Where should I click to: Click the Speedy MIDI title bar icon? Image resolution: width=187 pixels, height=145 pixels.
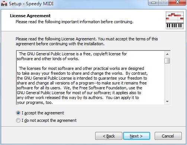click(x=4, y=3)
